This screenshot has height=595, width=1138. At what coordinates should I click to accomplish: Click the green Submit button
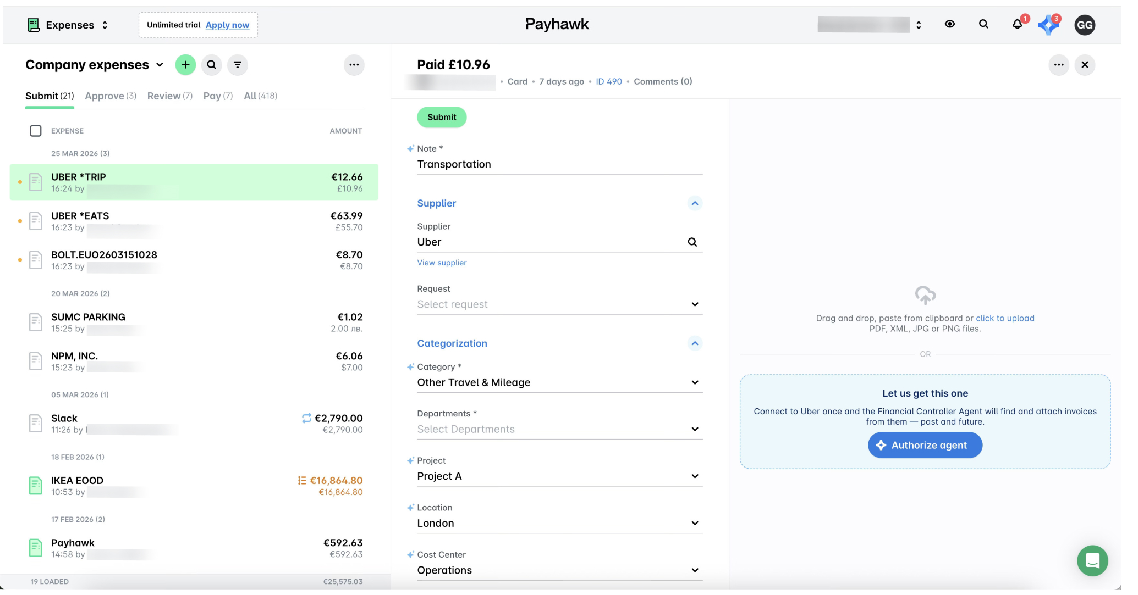click(x=442, y=117)
